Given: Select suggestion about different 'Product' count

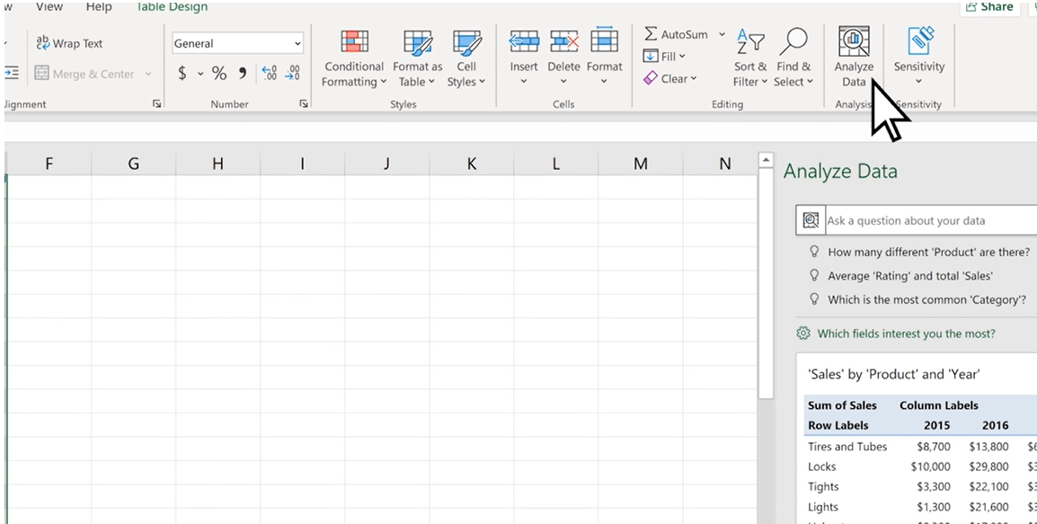Looking at the screenshot, I should [x=928, y=252].
